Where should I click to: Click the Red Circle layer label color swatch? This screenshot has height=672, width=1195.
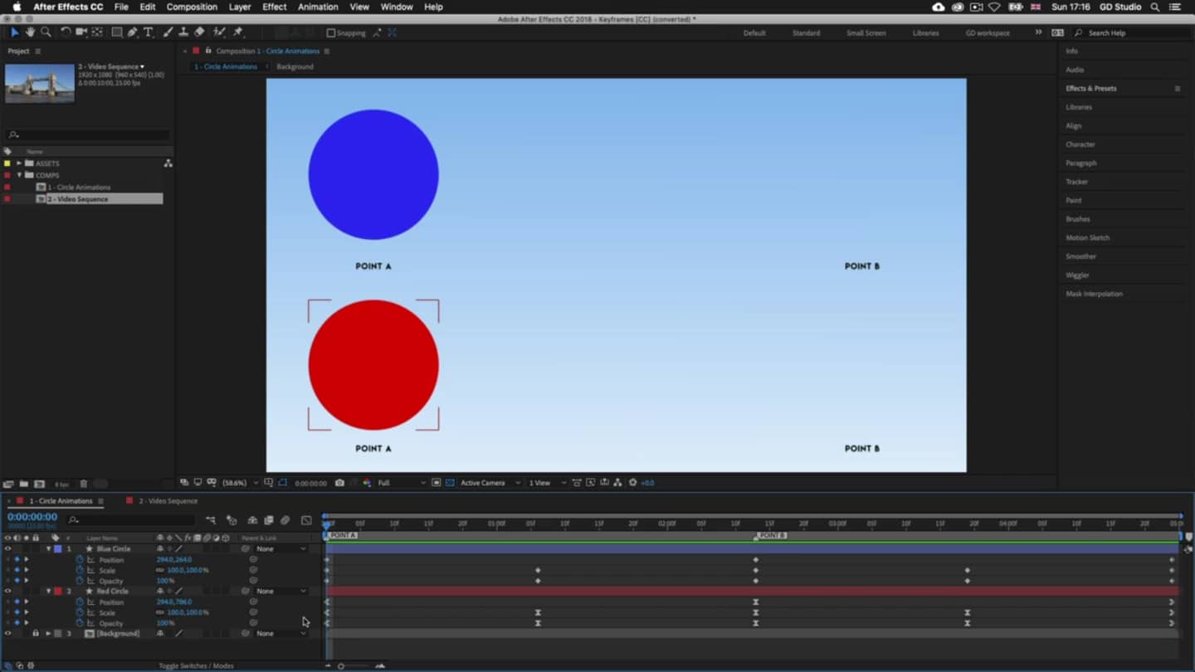(x=57, y=592)
